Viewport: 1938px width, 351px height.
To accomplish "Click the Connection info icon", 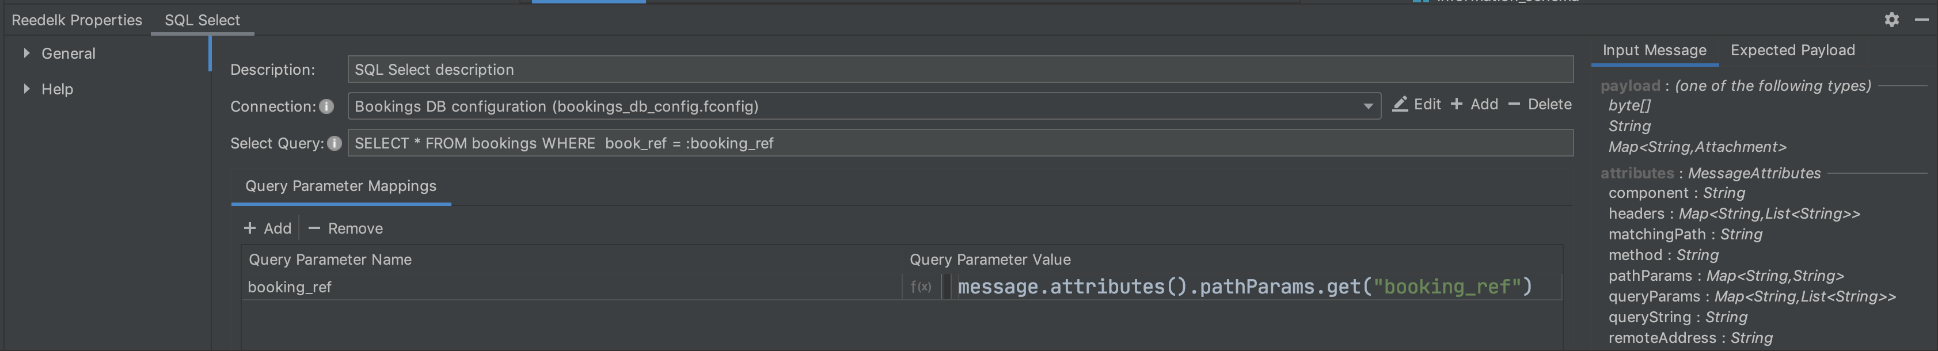I will [x=326, y=106].
